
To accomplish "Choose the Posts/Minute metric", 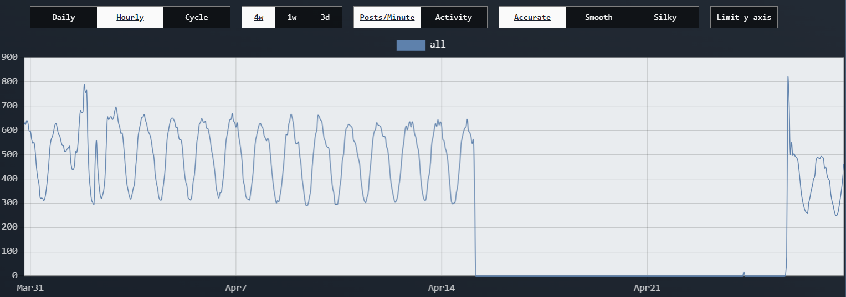I will (387, 17).
